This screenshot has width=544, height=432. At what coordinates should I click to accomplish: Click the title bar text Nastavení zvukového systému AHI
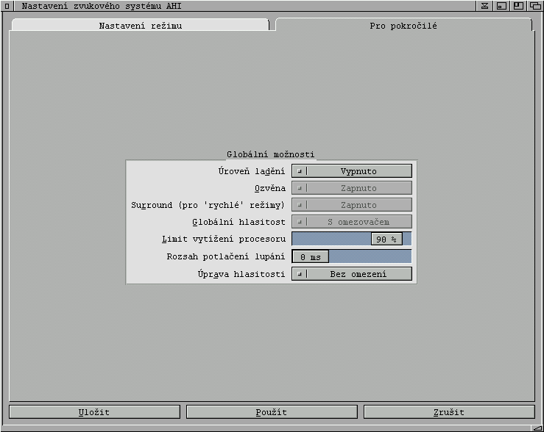(x=102, y=6)
